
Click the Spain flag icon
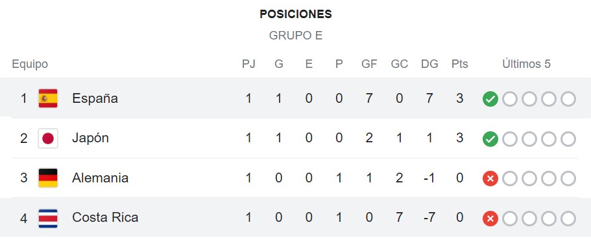click(48, 98)
